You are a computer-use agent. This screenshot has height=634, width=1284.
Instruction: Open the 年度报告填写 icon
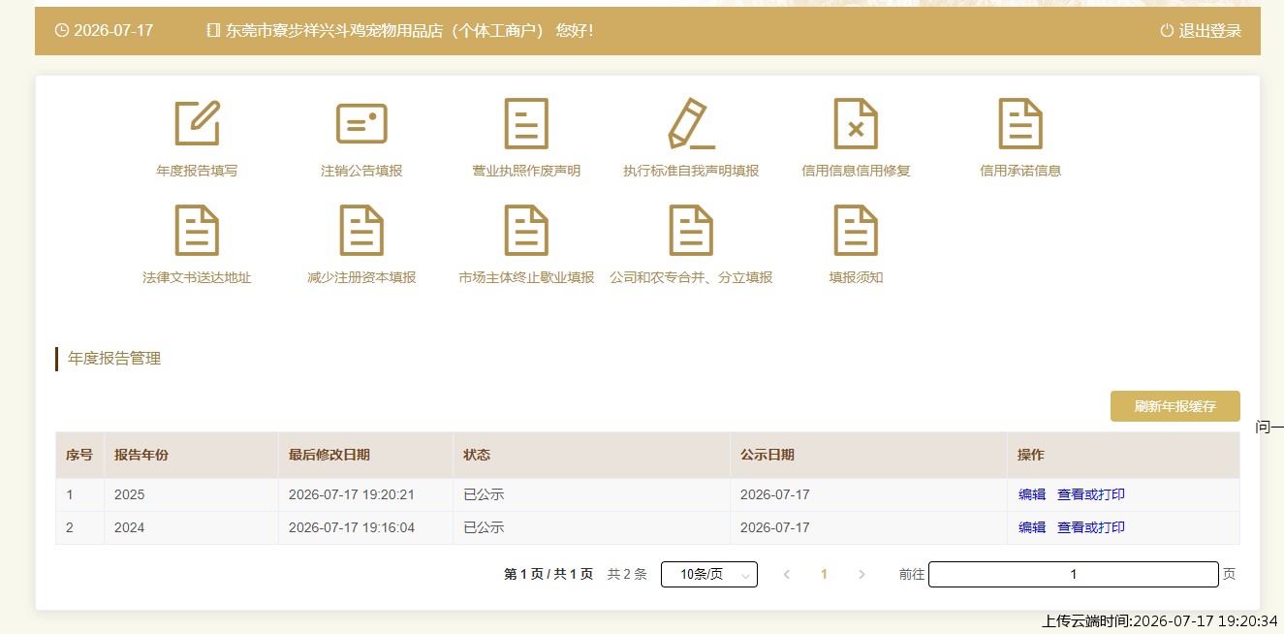(x=197, y=123)
